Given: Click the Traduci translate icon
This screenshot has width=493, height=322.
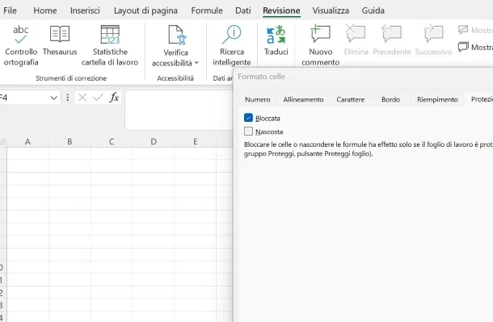Looking at the screenshot, I should coord(276,35).
